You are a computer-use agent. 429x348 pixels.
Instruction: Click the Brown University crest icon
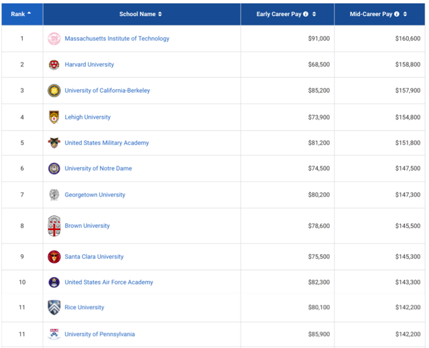[x=54, y=226]
